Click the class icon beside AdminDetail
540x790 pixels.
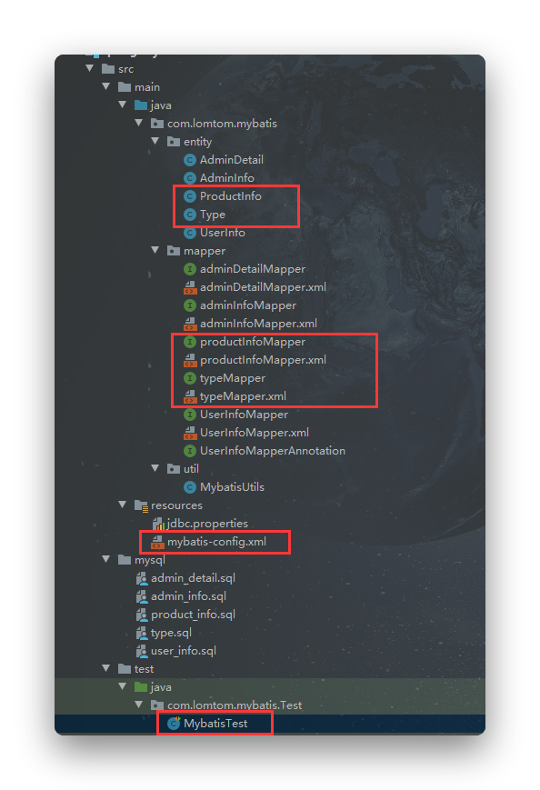click(189, 160)
